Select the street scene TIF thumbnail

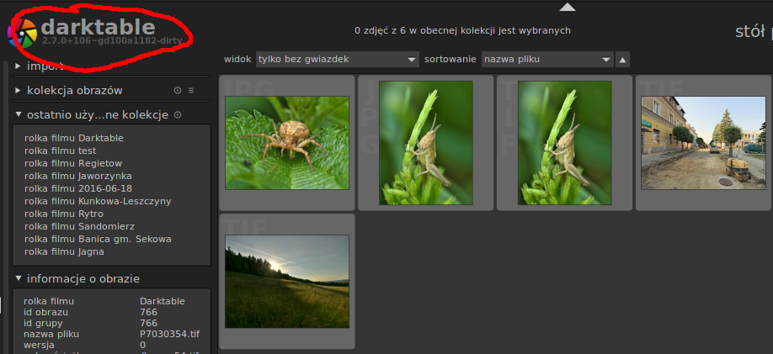pos(703,143)
